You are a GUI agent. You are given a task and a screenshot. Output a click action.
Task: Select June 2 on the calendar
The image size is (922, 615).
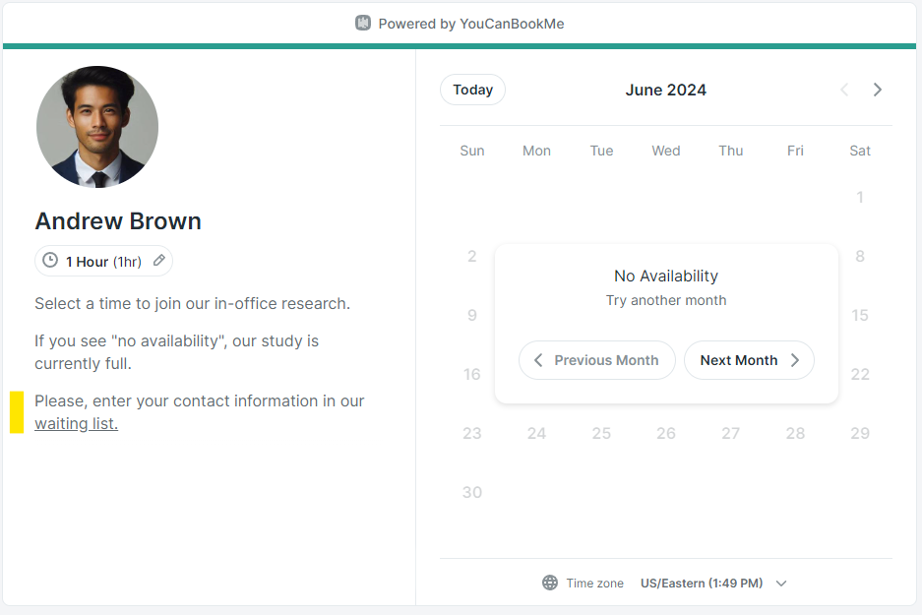pyautogui.click(x=472, y=257)
